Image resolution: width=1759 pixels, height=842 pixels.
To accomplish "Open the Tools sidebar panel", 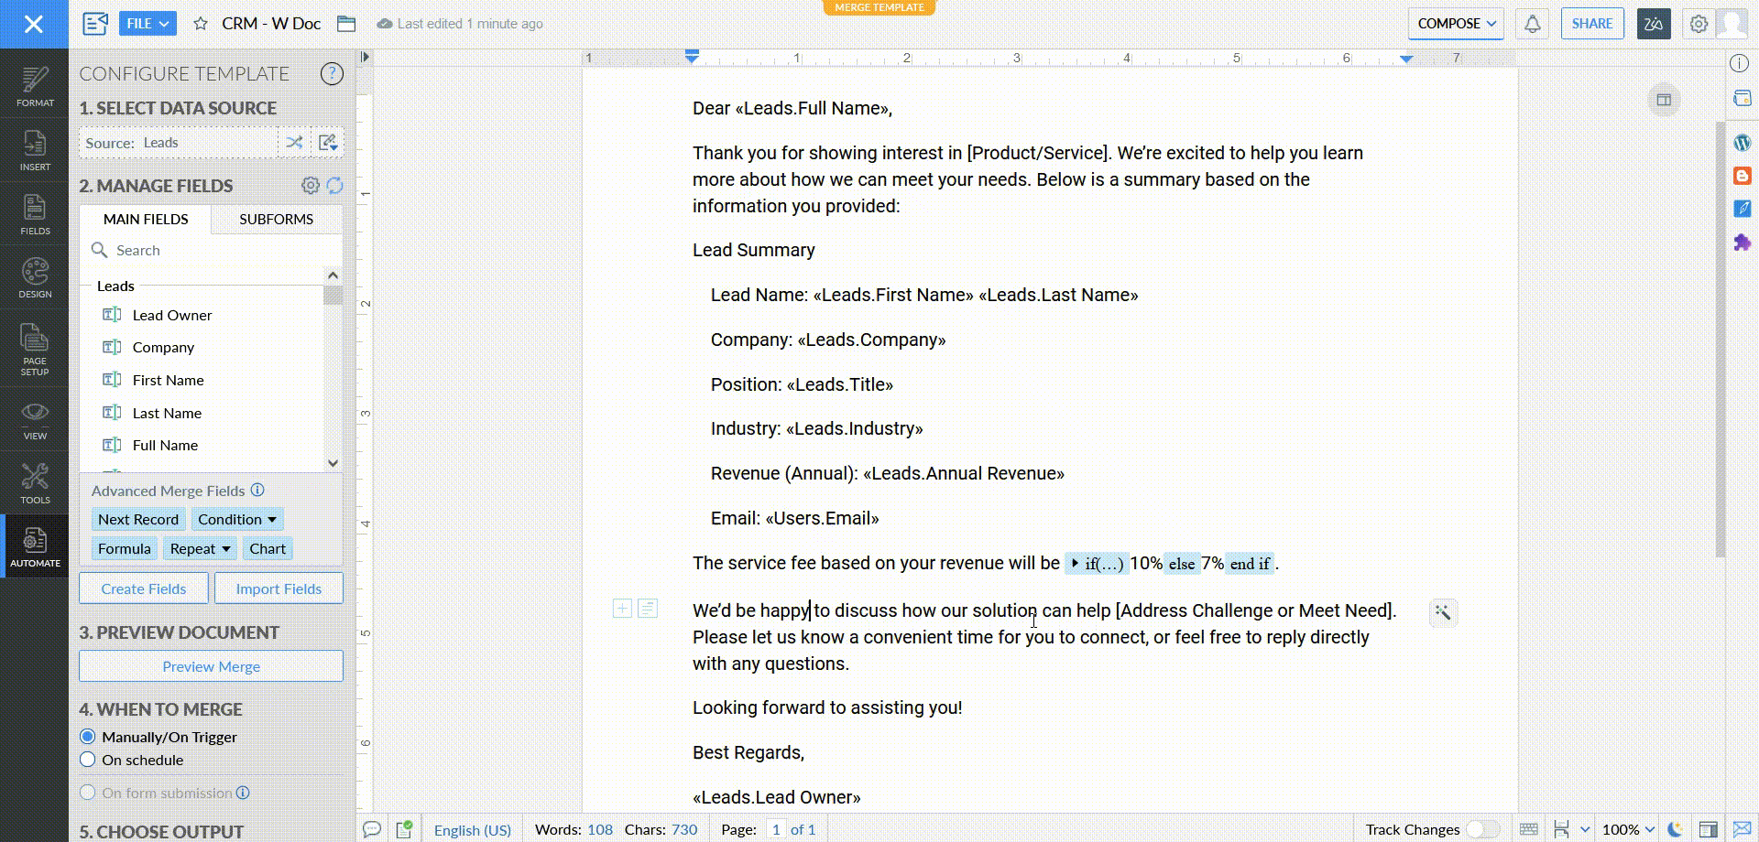I will click(35, 483).
